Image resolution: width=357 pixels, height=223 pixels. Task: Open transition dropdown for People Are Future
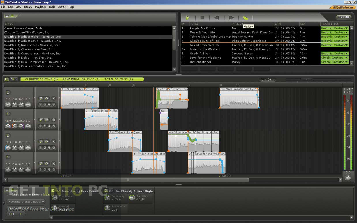pos(335,28)
